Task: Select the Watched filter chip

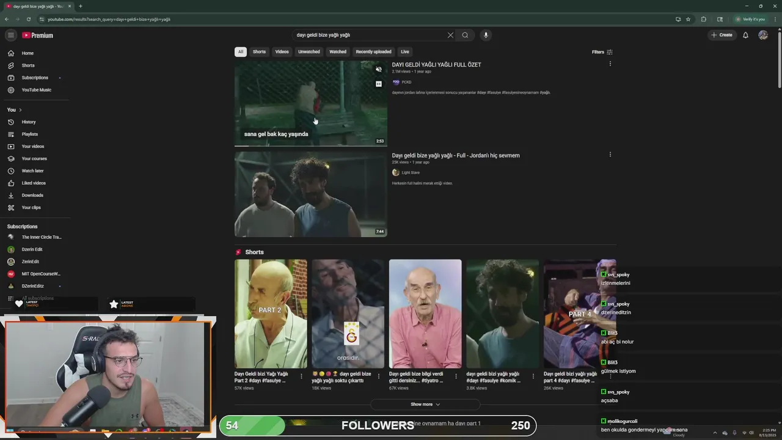Action: tap(338, 52)
